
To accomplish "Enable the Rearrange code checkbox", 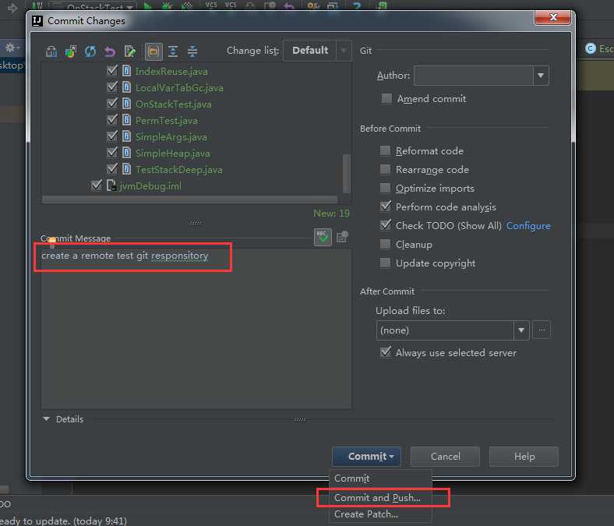I will point(386,169).
